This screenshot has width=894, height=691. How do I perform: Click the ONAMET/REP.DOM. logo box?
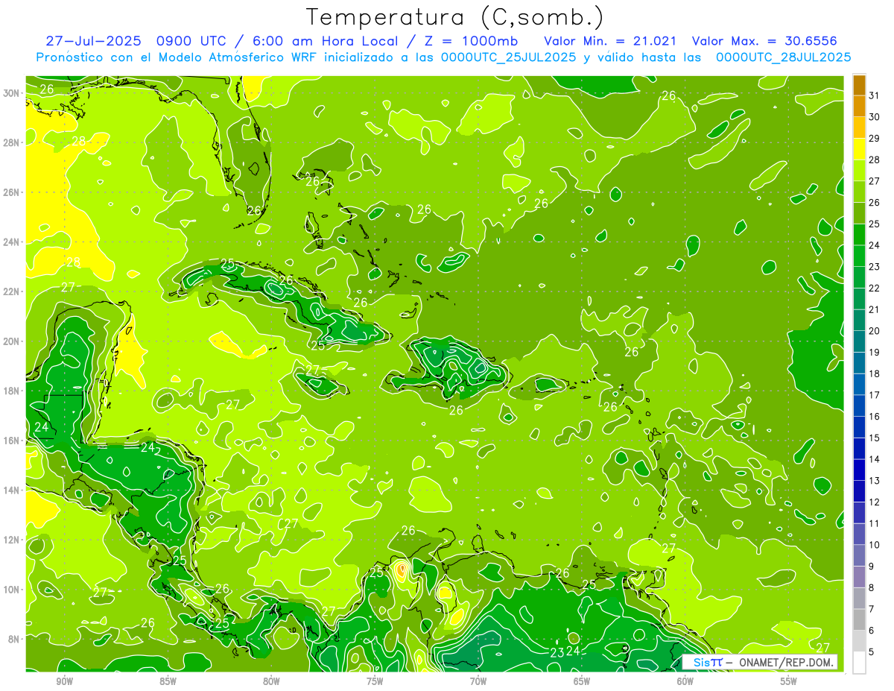760,662
